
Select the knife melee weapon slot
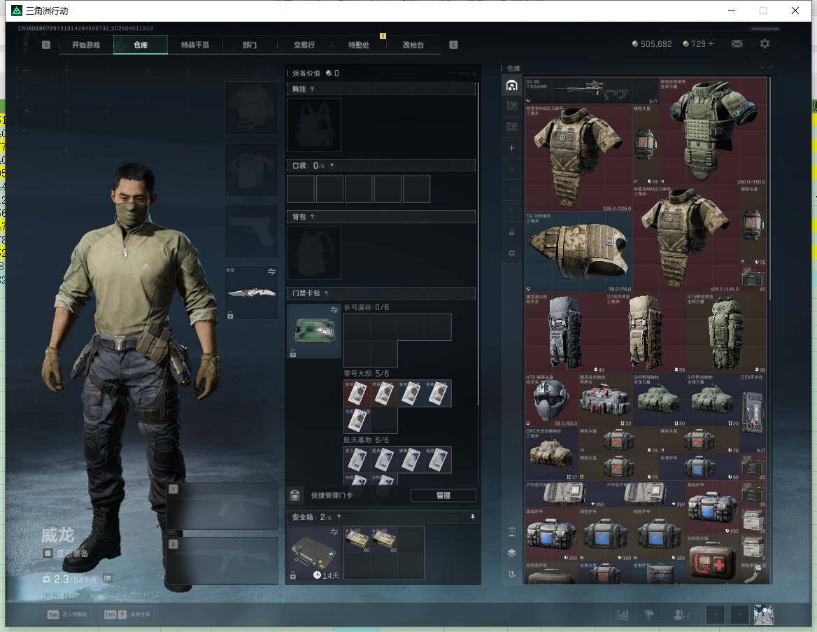coord(251,293)
